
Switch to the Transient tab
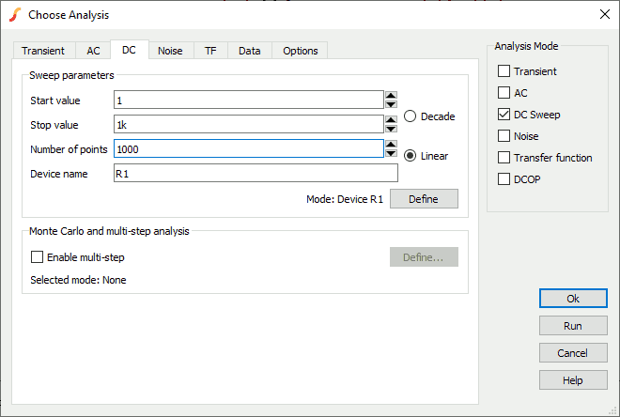pyautogui.click(x=44, y=51)
